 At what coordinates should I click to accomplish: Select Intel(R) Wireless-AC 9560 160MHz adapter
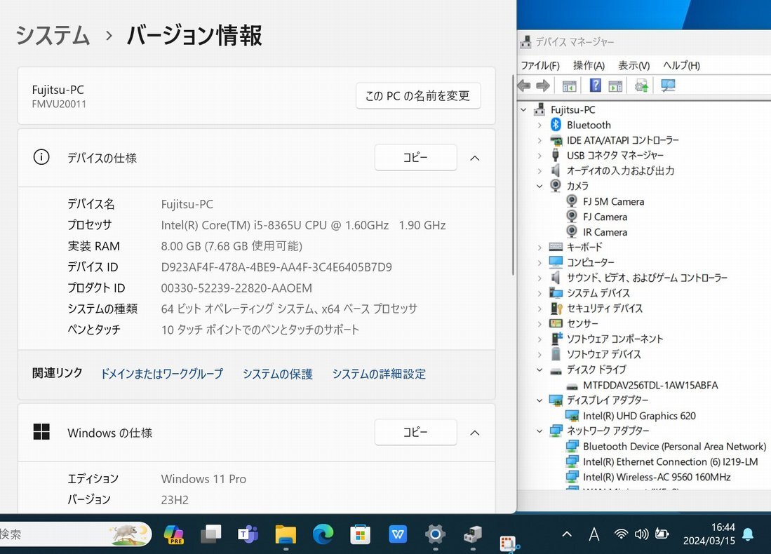[657, 477]
